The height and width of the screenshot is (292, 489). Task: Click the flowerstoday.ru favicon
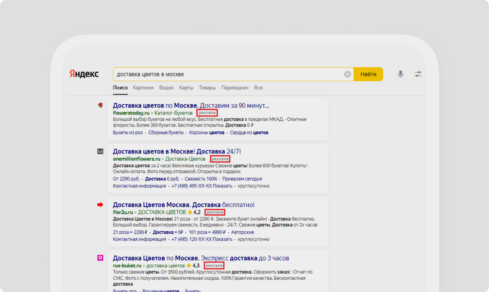pyautogui.click(x=100, y=105)
